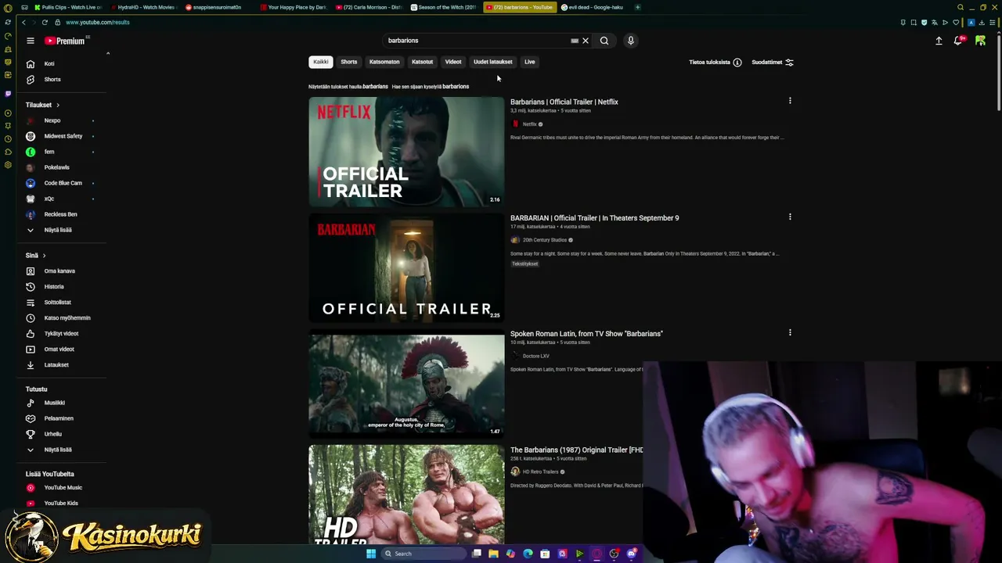Open title "BARBARIAN | Official Trailer | In Theaters"
Image resolution: width=1002 pixels, height=563 pixels.
click(595, 218)
